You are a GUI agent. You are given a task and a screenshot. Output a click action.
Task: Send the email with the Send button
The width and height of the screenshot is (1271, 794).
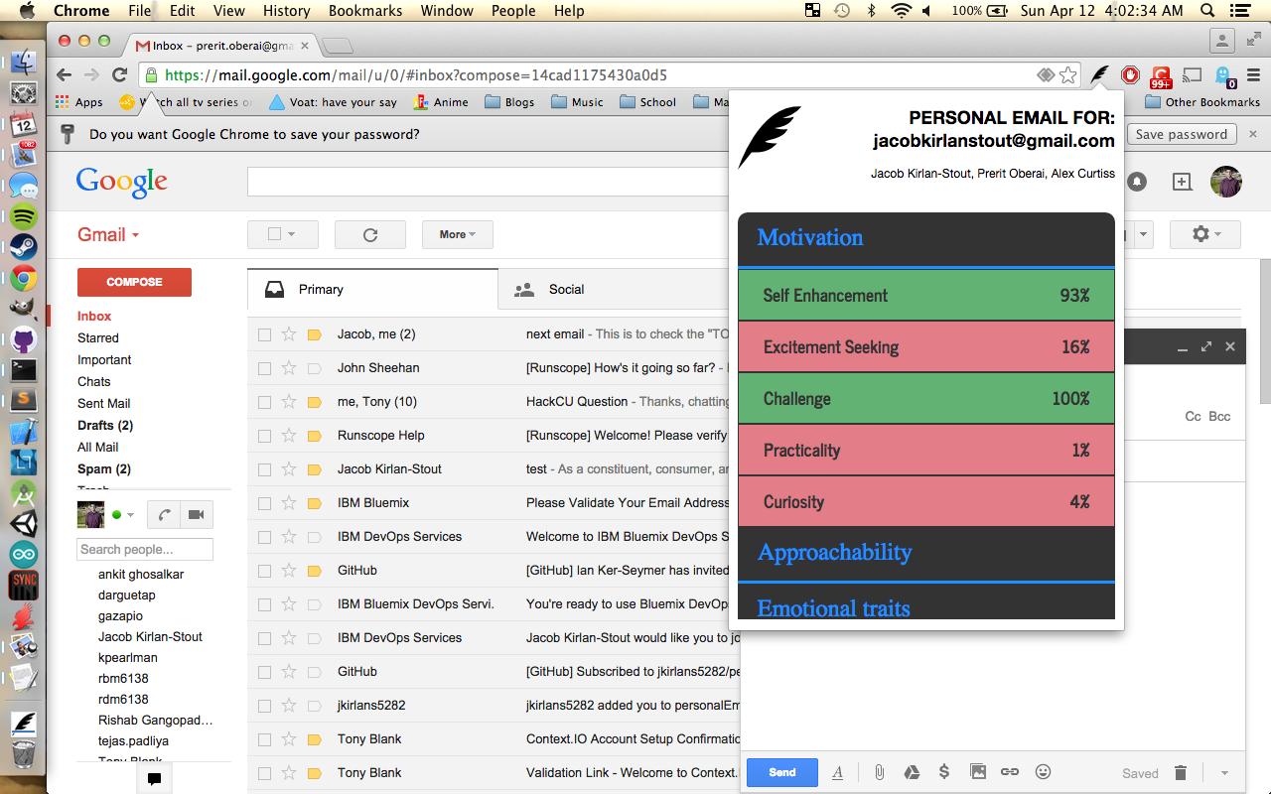point(782,772)
